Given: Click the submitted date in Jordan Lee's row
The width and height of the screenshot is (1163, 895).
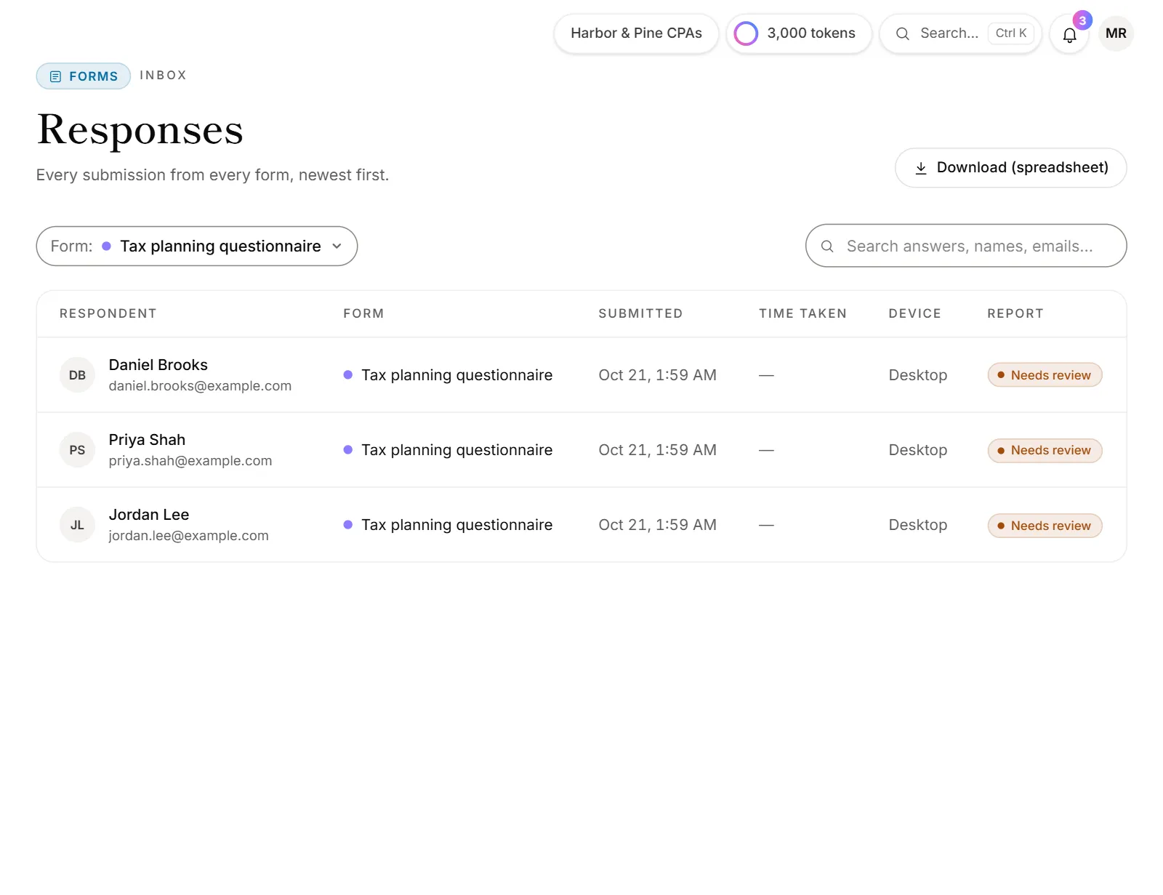Looking at the screenshot, I should [x=657, y=525].
